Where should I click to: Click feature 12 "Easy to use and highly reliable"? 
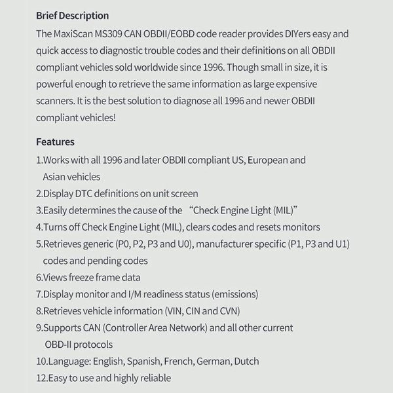coord(103,378)
